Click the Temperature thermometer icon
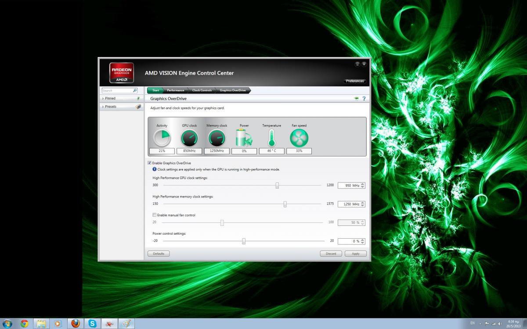 pyautogui.click(x=271, y=138)
